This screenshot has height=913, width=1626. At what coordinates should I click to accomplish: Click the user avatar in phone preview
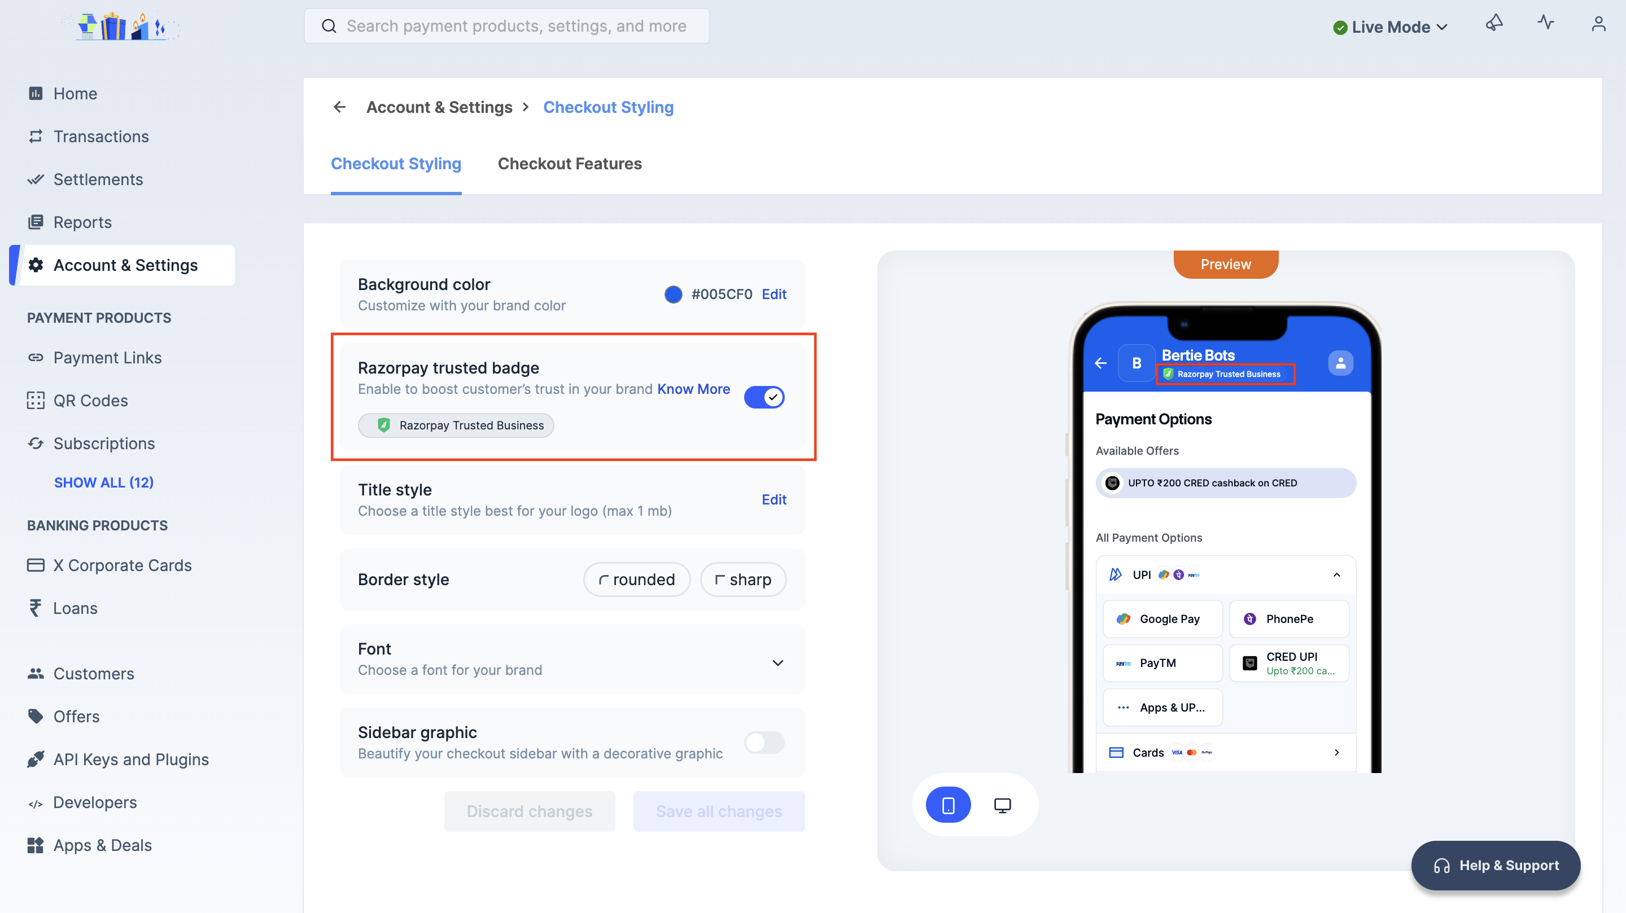point(1341,363)
